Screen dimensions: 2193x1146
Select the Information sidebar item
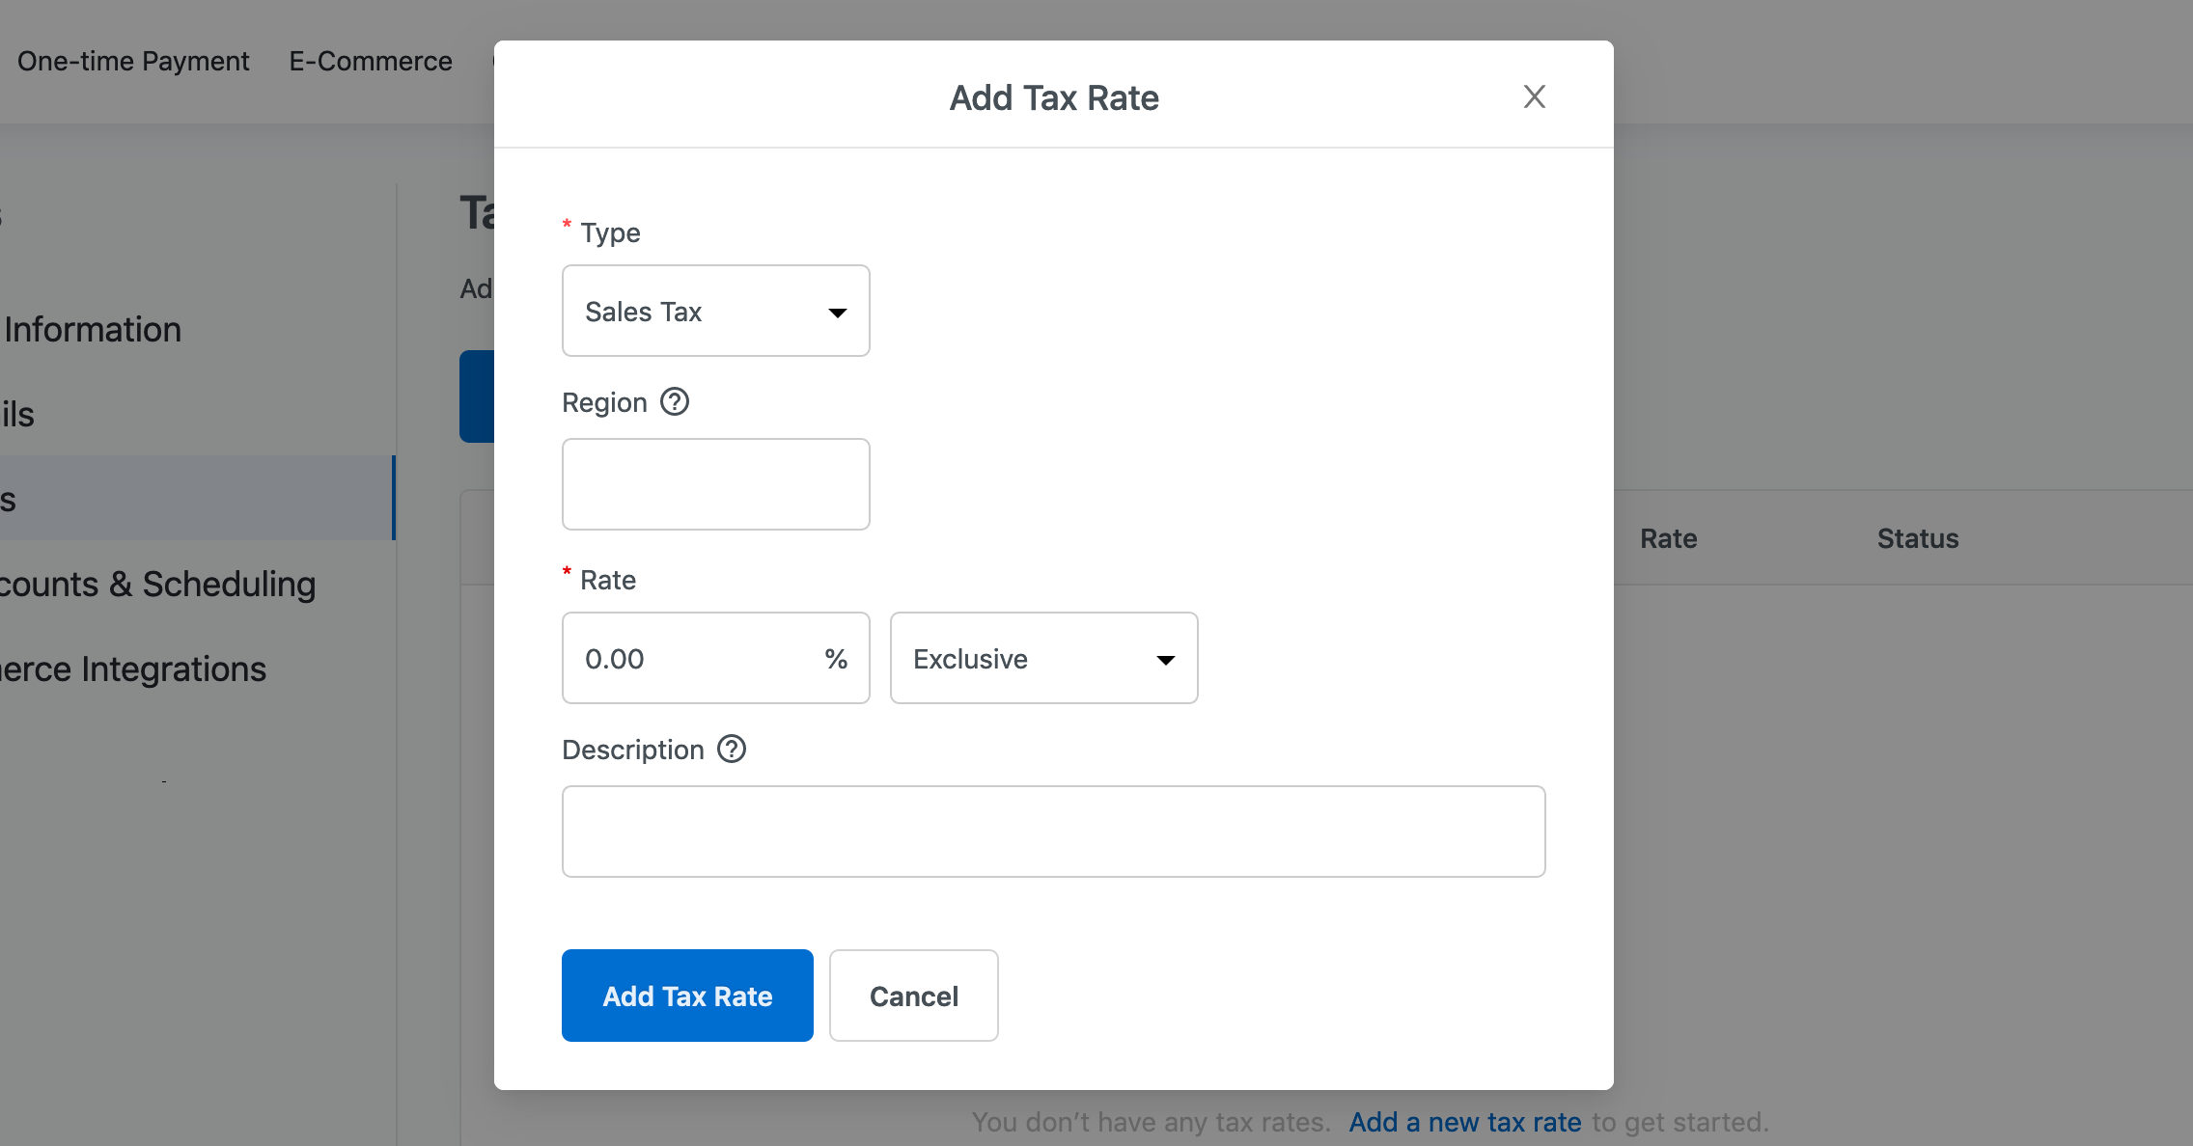(x=93, y=330)
